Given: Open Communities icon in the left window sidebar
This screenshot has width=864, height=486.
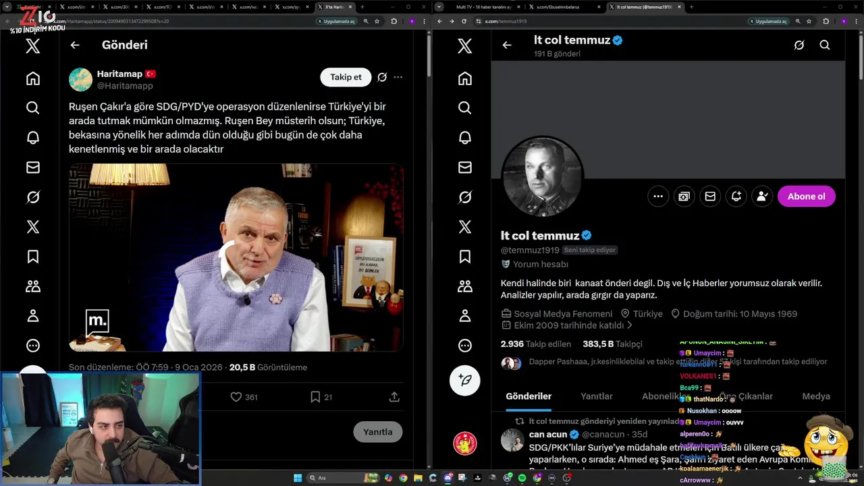Looking at the screenshot, I should point(32,286).
